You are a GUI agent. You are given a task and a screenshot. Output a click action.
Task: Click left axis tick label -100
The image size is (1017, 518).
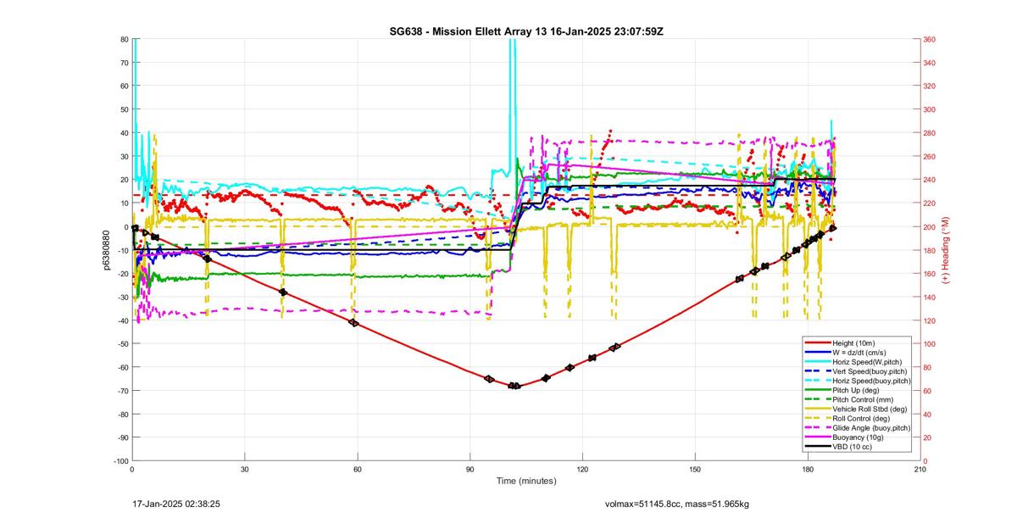pyautogui.click(x=120, y=460)
